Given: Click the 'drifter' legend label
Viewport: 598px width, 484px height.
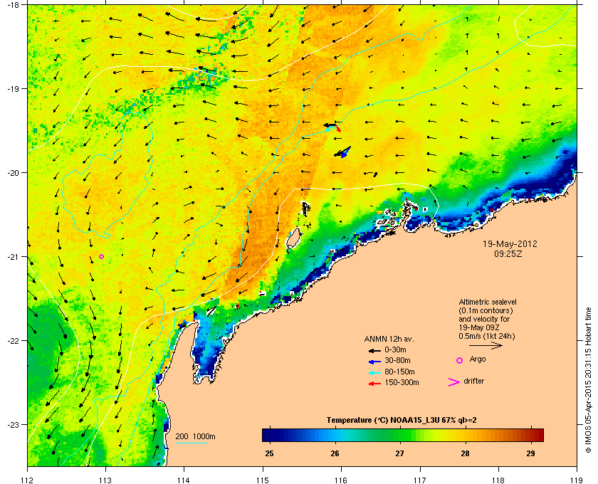Looking at the screenshot, I should click(473, 381).
